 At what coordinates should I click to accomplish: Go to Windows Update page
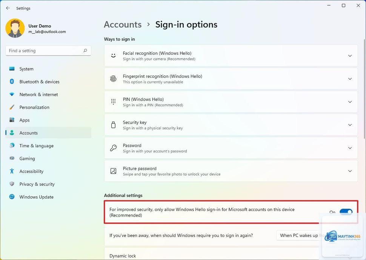coord(48,197)
